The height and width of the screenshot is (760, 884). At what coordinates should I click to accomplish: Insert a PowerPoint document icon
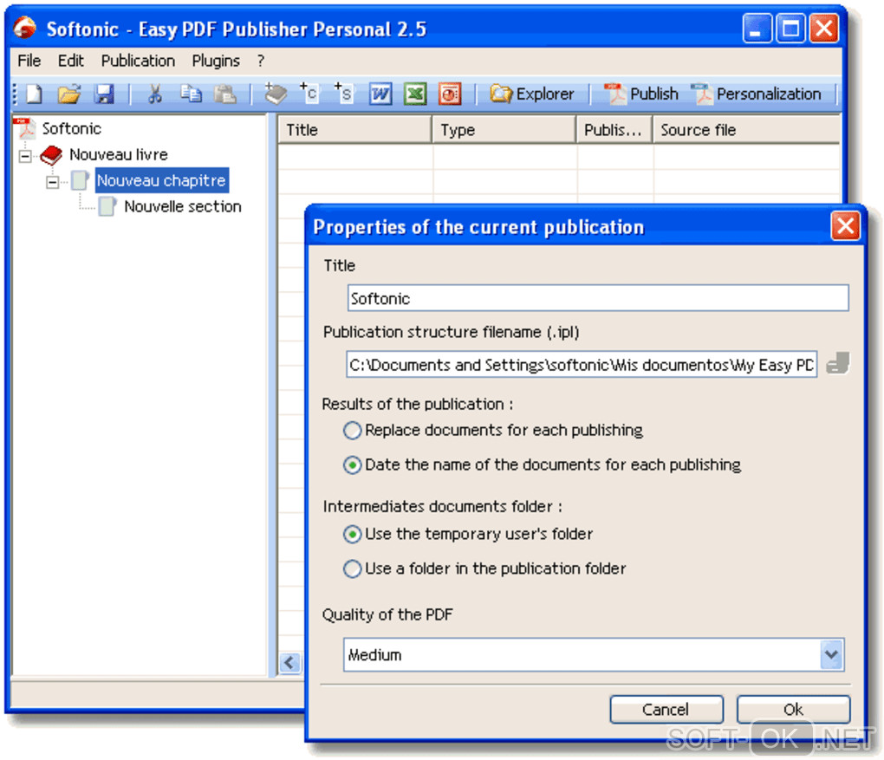pyautogui.click(x=450, y=94)
